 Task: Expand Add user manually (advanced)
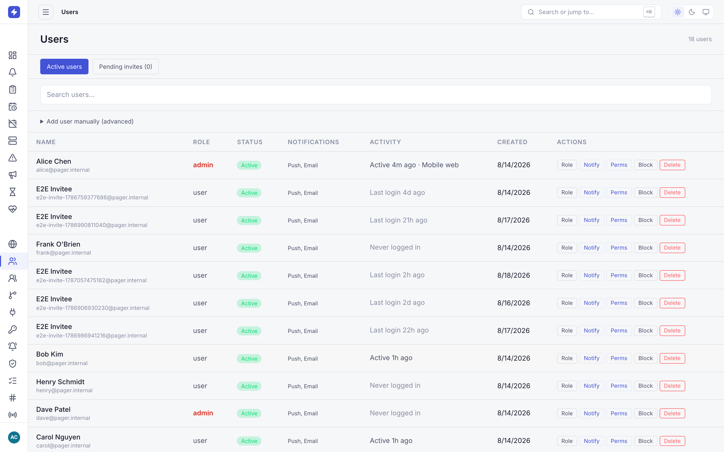pos(87,121)
